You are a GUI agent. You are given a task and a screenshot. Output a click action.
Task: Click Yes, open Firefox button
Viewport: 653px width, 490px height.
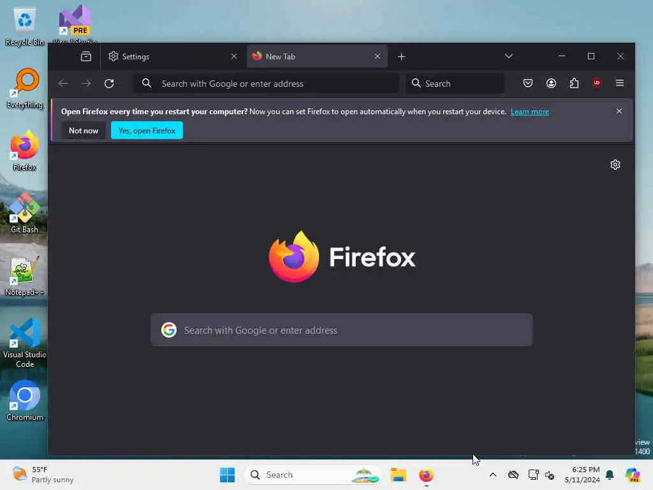(x=147, y=130)
